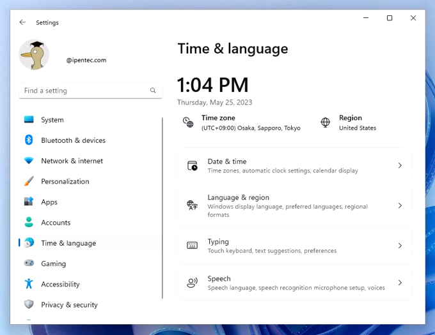Open Gaming label in the sidebar
This screenshot has width=435, height=335.
click(x=54, y=264)
